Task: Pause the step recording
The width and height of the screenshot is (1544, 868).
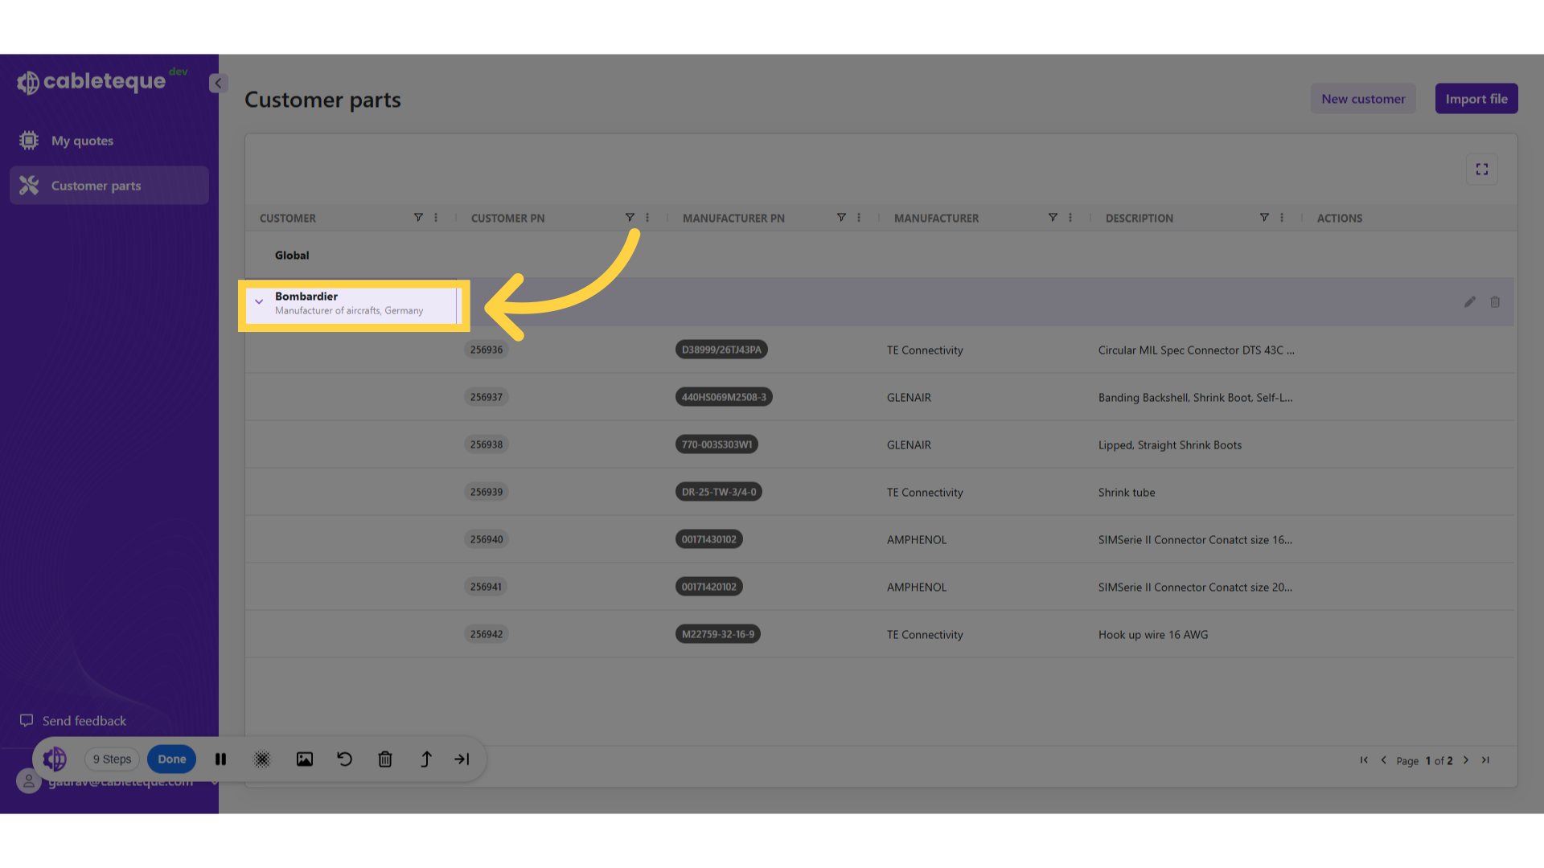Action: 220,759
